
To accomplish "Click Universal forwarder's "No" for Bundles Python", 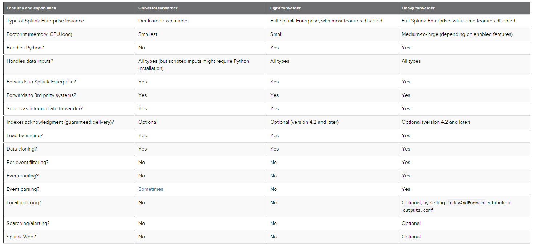I will coord(142,48).
